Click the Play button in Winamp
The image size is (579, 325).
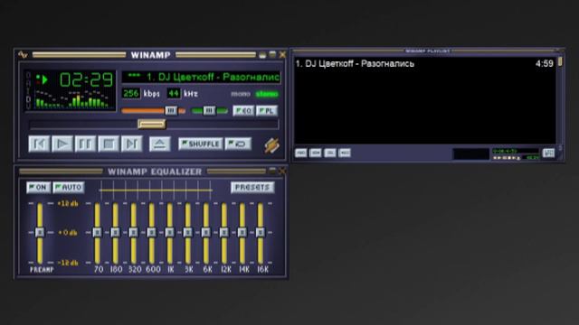click(x=62, y=144)
